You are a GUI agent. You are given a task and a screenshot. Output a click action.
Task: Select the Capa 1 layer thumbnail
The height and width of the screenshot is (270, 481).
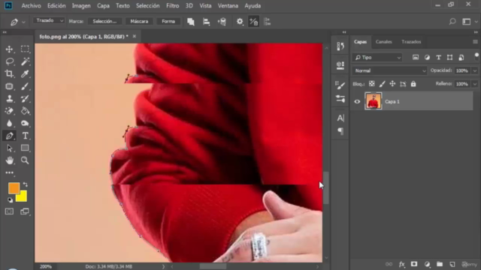pos(374,101)
